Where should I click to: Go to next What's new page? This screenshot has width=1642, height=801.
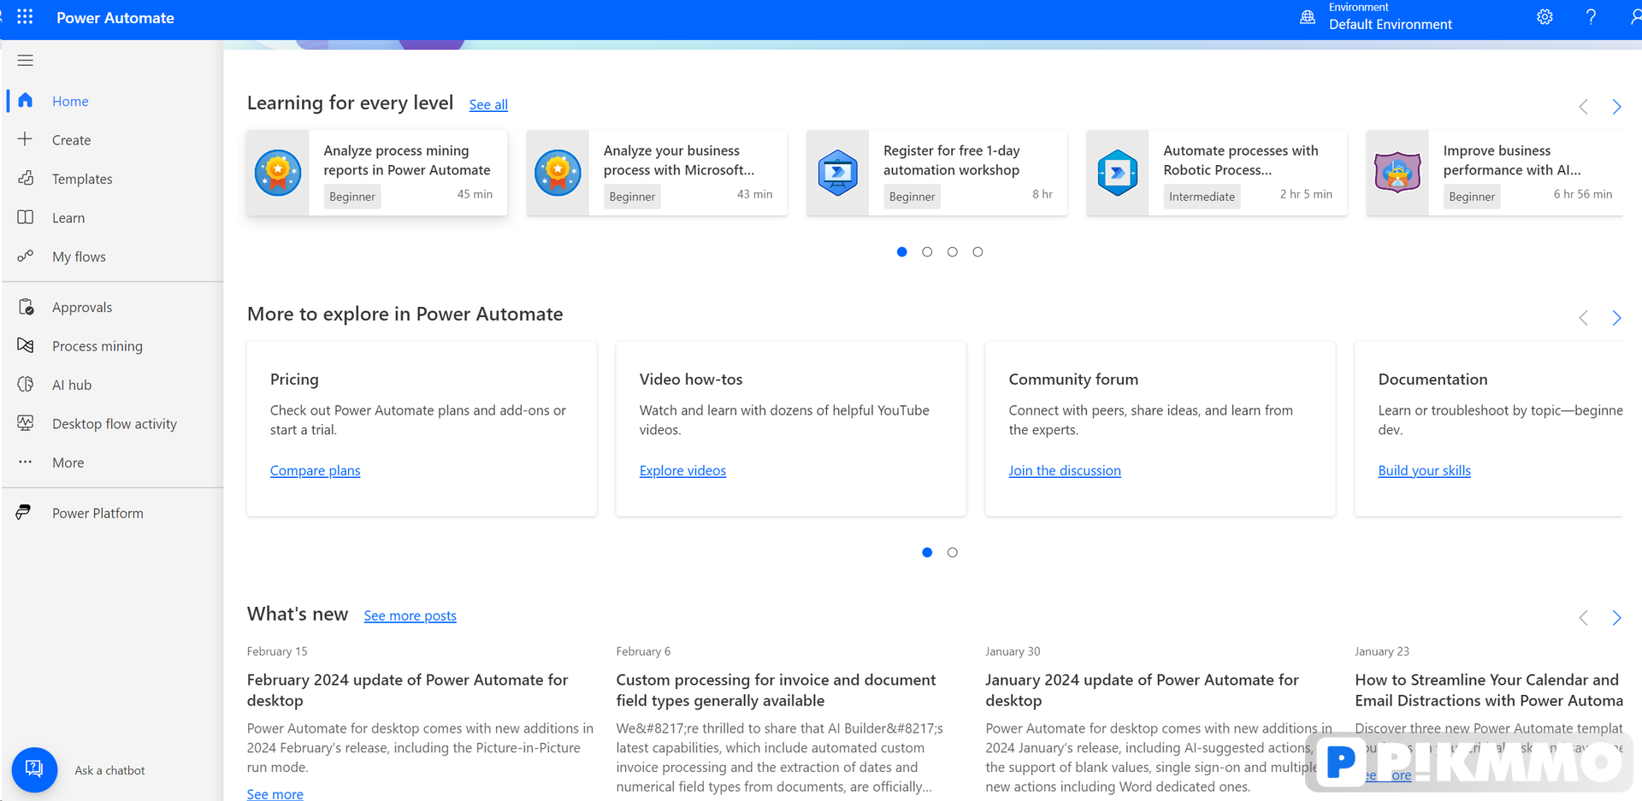pos(1616,618)
